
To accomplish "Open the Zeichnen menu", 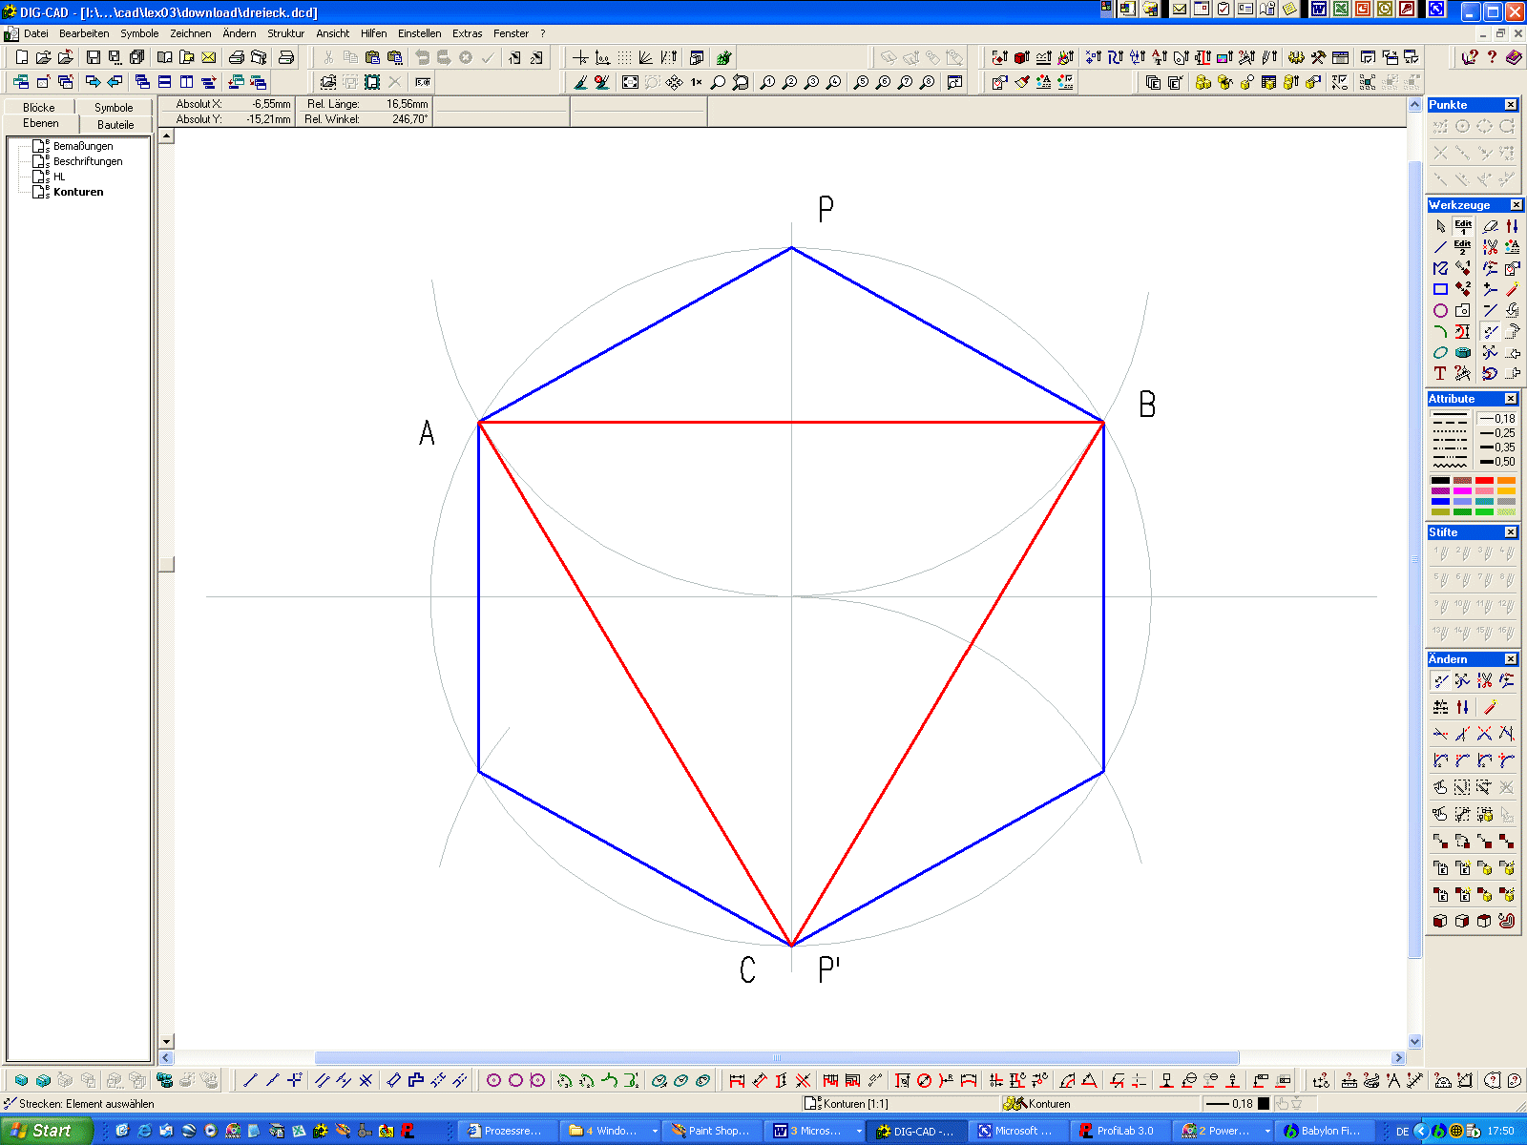I will 191,33.
